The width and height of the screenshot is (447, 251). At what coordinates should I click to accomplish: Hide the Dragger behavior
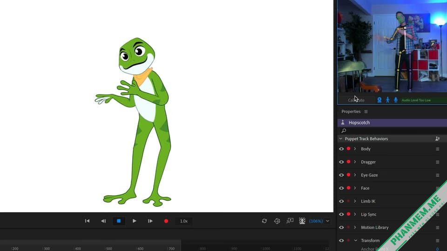point(341,162)
